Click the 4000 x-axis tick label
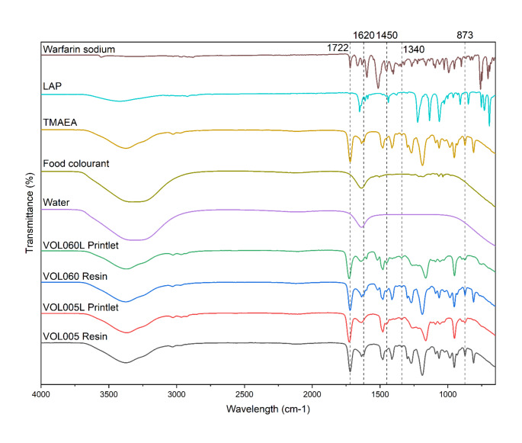 coord(41,395)
